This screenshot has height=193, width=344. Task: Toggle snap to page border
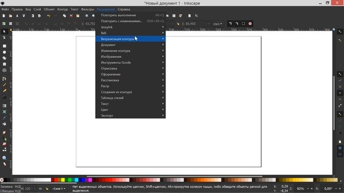[x=340, y=142]
